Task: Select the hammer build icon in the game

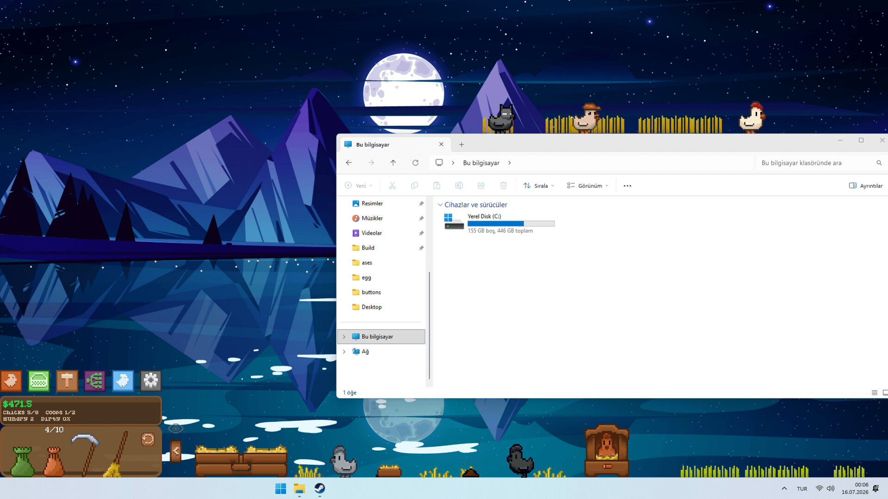Action: coord(67,381)
